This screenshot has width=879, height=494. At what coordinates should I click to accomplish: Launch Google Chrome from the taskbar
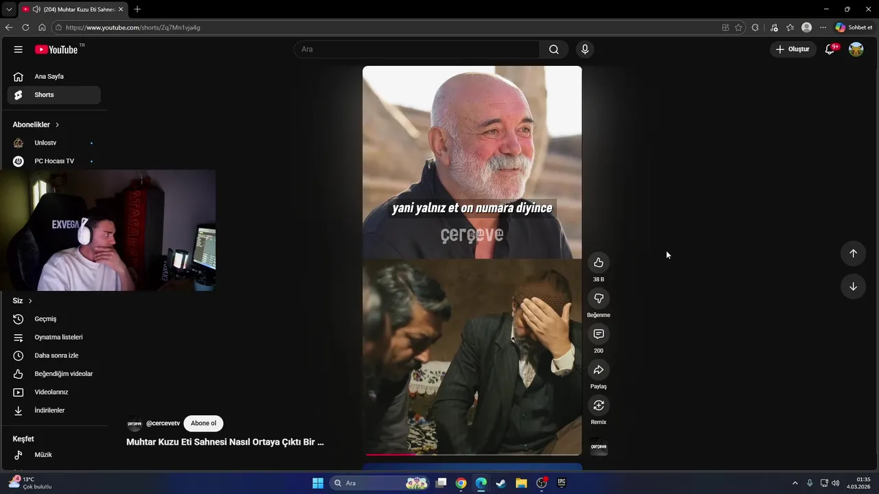click(x=461, y=483)
